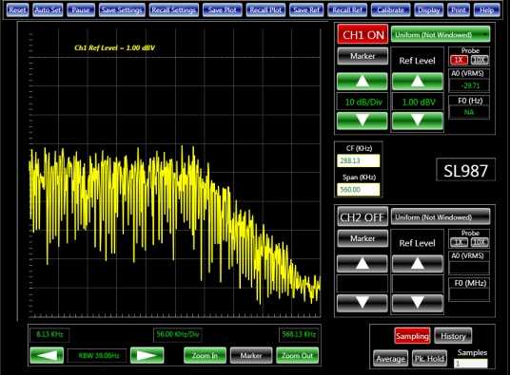510x375 pixels.
Task: Click the Auto Set button
Action: coord(48,10)
